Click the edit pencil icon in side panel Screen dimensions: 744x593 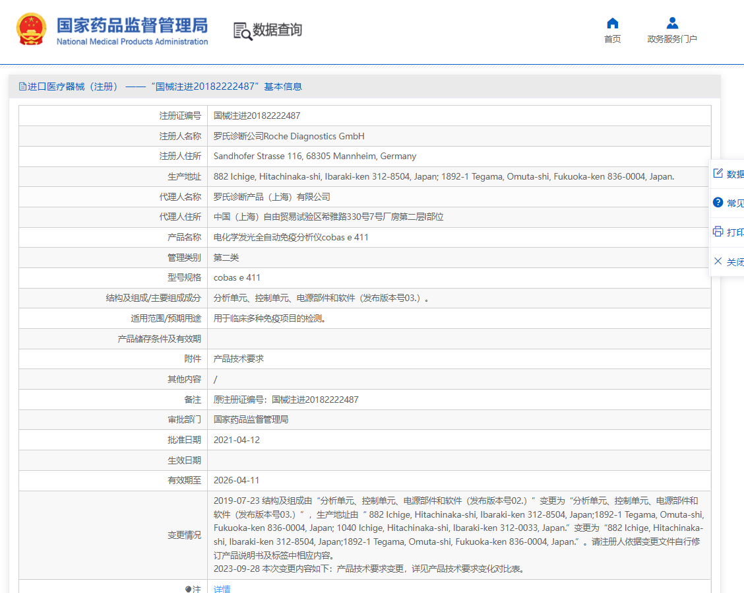pyautogui.click(x=718, y=173)
